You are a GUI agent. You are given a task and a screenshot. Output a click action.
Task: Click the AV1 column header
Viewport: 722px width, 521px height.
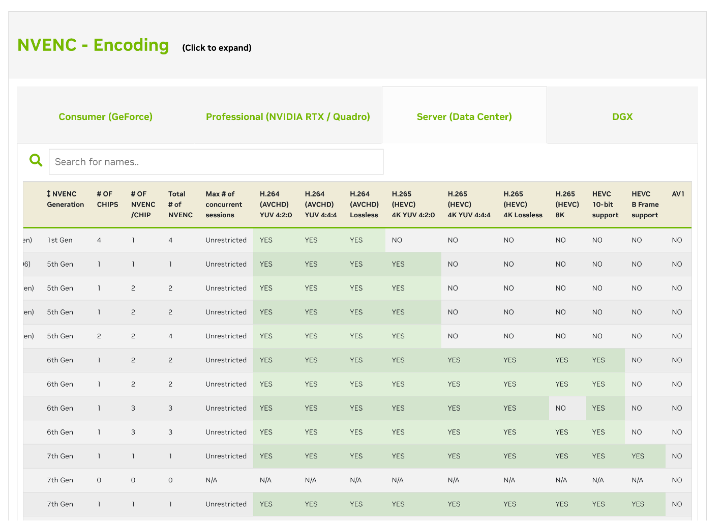click(x=678, y=194)
